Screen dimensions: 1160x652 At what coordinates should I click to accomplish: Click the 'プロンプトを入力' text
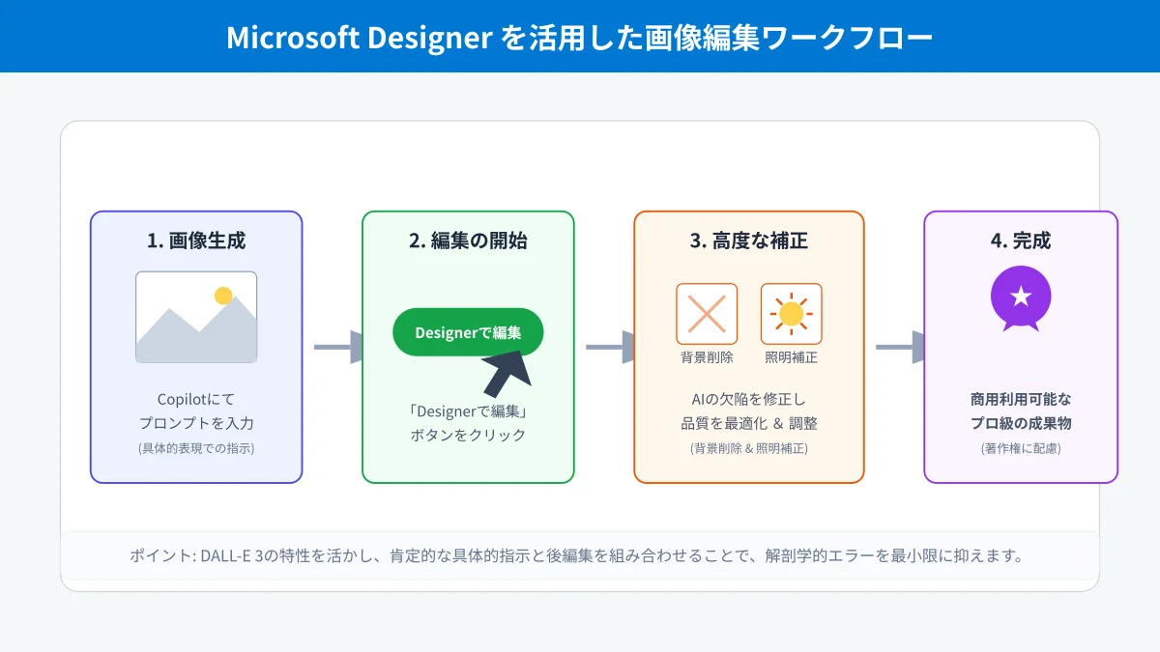click(196, 423)
